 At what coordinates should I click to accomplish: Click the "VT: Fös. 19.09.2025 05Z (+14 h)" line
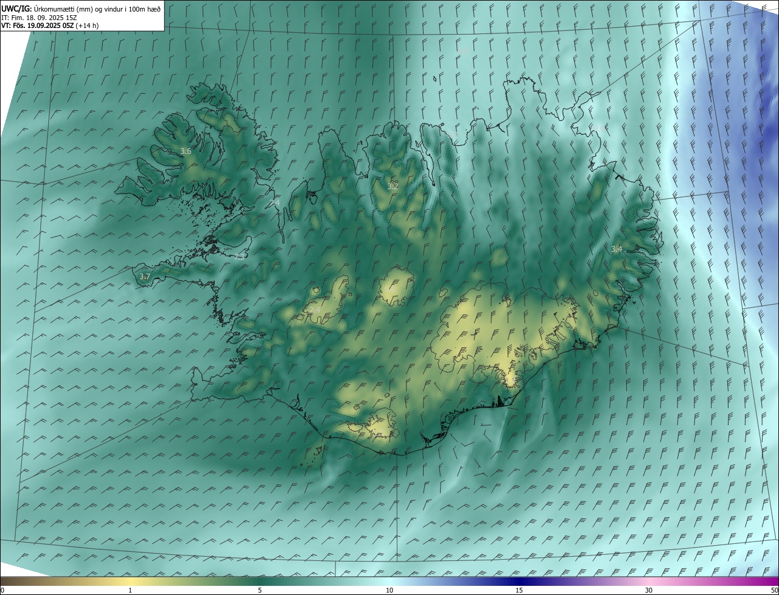click(x=51, y=26)
